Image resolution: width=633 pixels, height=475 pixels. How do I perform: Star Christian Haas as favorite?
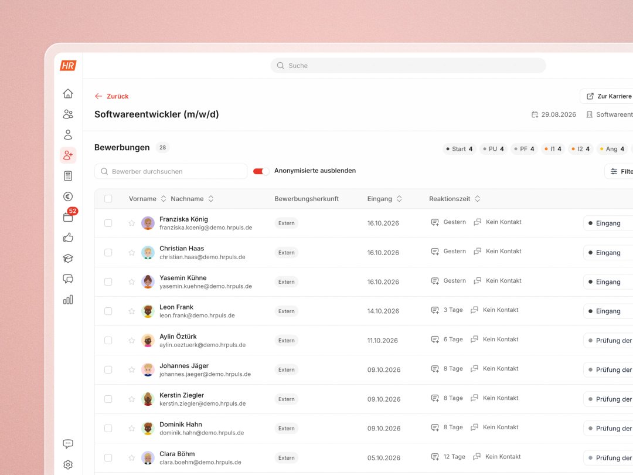132,252
